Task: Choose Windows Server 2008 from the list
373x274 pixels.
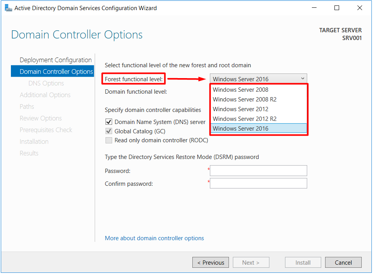Action: coord(259,90)
